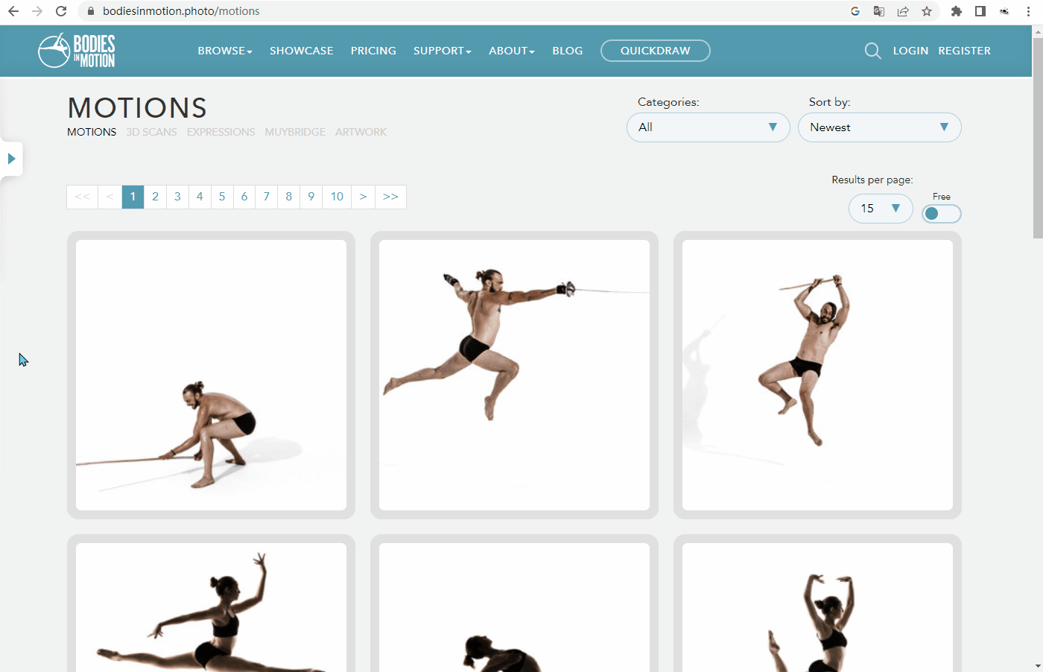This screenshot has width=1043, height=672.
Task: Toggle the Free filter switch
Action: 941,214
